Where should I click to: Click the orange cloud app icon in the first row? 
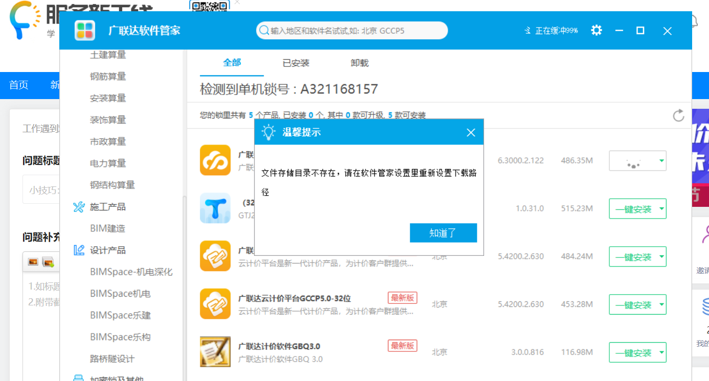coord(215,160)
